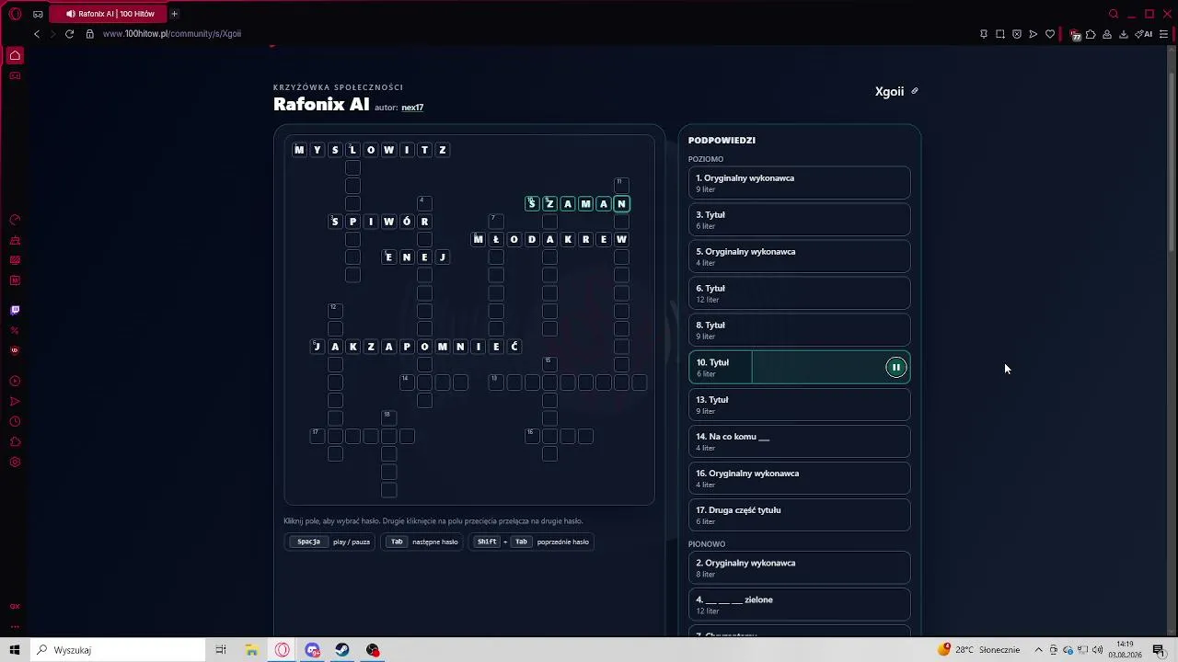Open the extension badge showing 77
Image resolution: width=1178 pixels, height=662 pixels.
pos(1074,35)
